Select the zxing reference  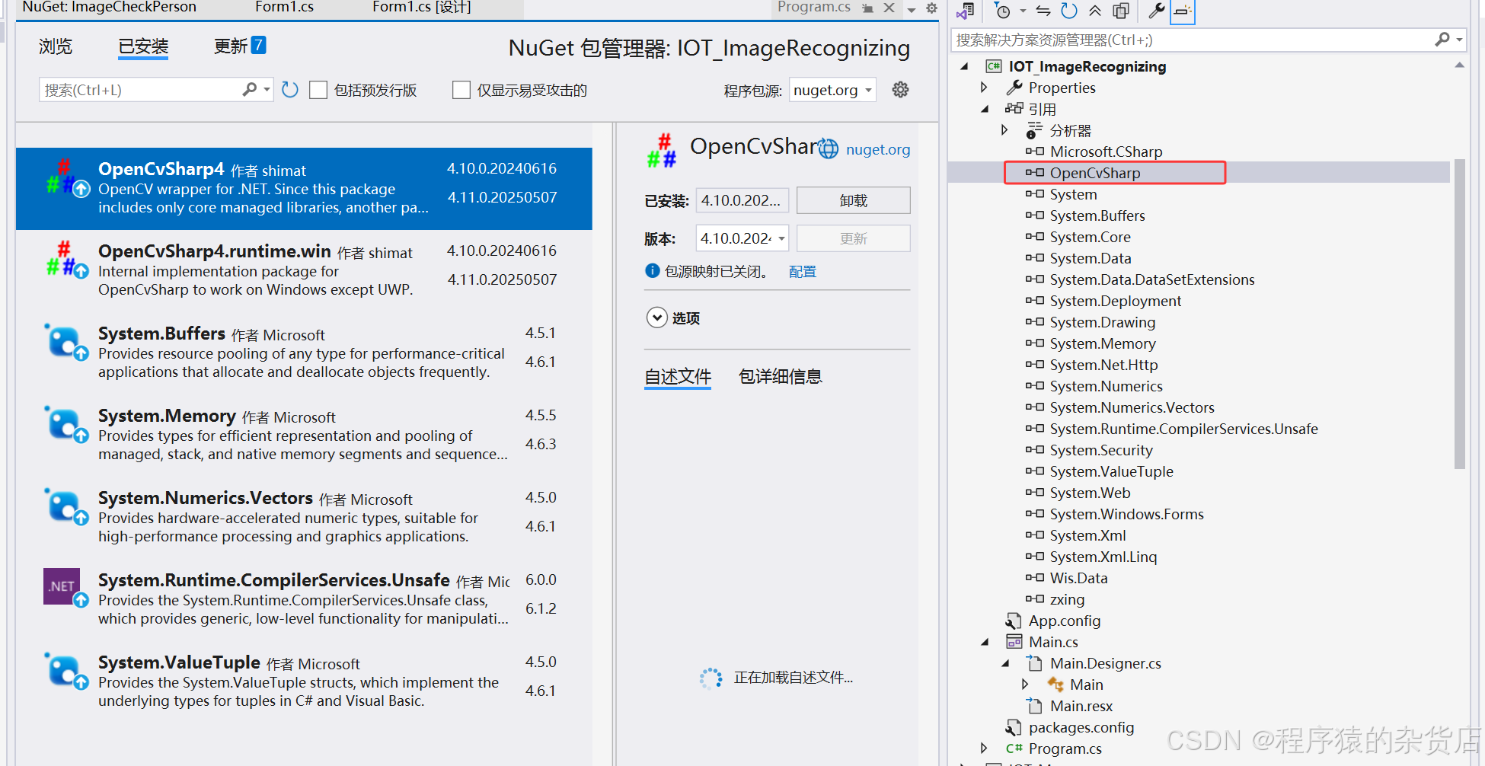point(1067,599)
